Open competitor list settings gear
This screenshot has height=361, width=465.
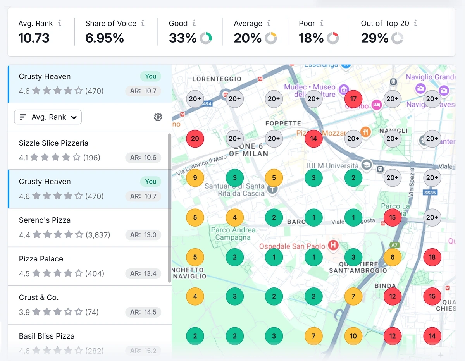[158, 117]
